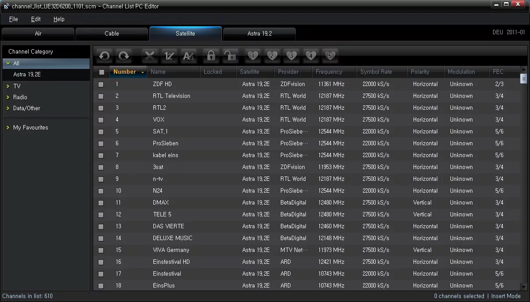Tick checkbox for ProSieben
Screen dimensions: 530x302
[x=101, y=144]
